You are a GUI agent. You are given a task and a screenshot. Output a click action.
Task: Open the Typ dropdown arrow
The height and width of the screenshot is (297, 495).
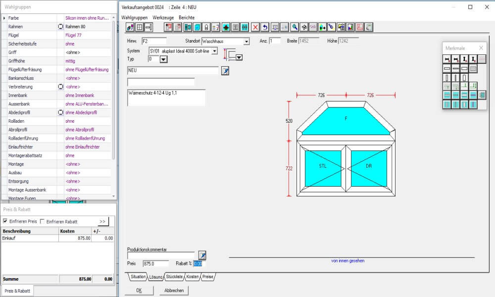click(x=164, y=59)
